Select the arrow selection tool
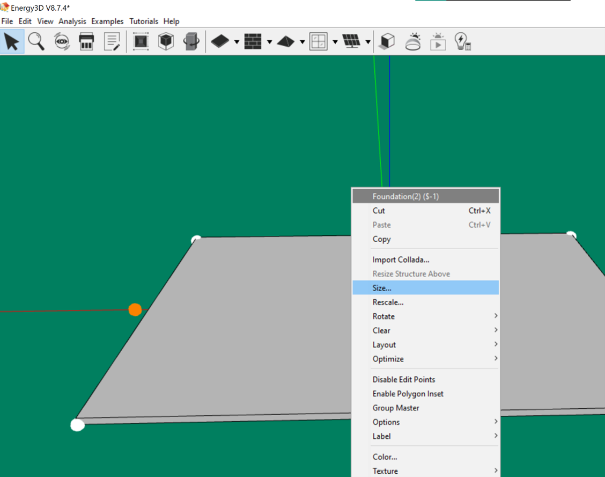The height and width of the screenshot is (477, 605). click(x=12, y=41)
